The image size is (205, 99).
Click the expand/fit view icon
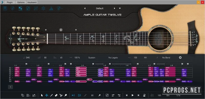click(107, 95)
